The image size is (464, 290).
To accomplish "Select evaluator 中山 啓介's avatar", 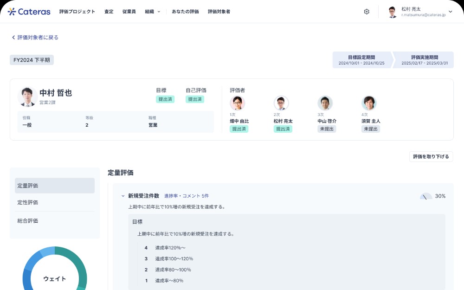I will [x=325, y=103].
